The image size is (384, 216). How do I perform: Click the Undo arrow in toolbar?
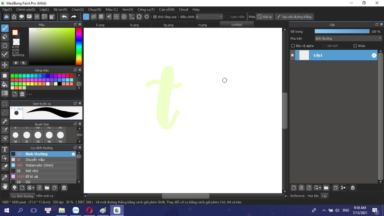point(64,16)
